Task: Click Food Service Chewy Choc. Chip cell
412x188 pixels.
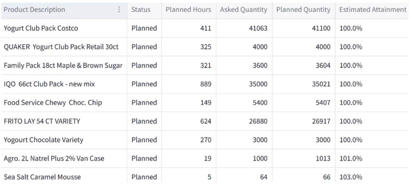Action: 53,103
